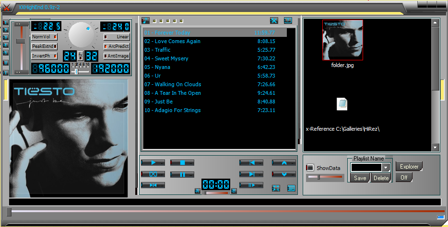
Task: Click the folder.jpg thumbnail
Action: click(342, 40)
